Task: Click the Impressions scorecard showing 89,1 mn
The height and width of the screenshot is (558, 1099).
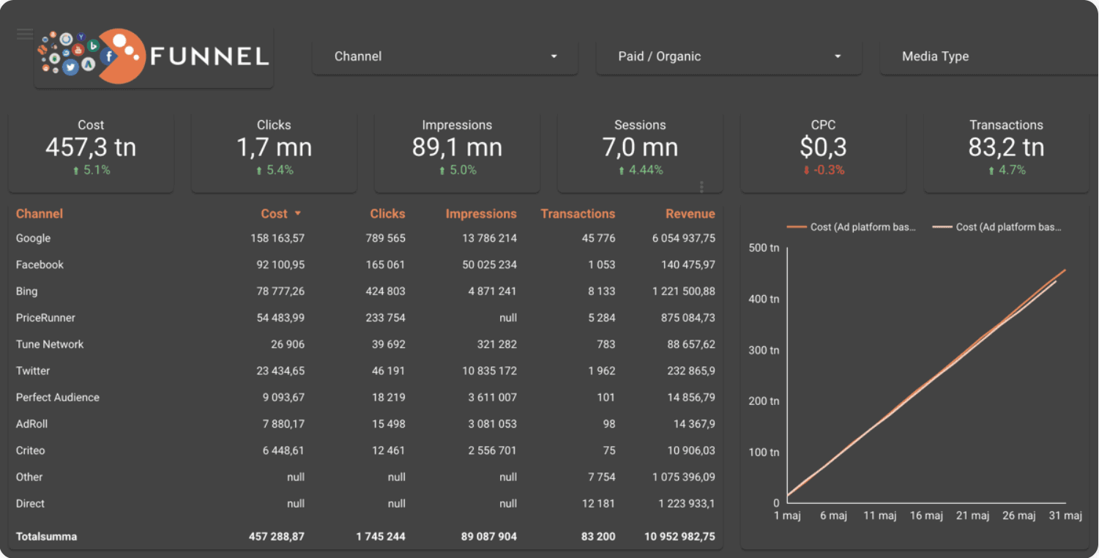Action: (x=457, y=152)
